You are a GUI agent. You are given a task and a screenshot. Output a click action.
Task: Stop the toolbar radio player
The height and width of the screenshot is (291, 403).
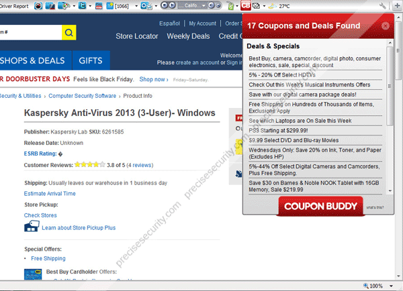tap(165, 5)
